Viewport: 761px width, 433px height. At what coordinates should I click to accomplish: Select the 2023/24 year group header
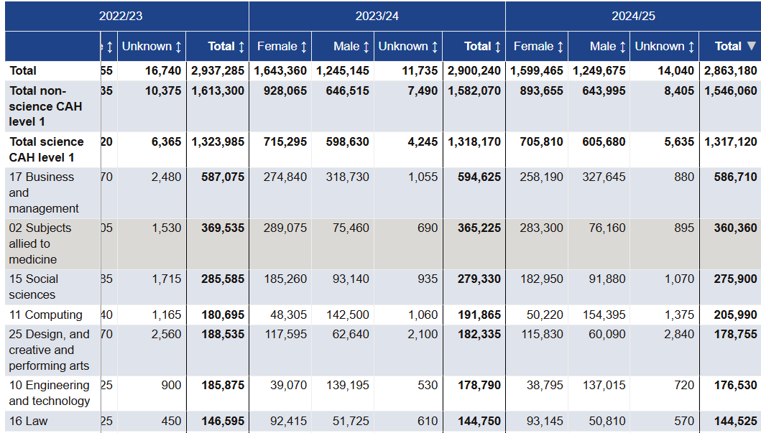pyautogui.click(x=377, y=16)
